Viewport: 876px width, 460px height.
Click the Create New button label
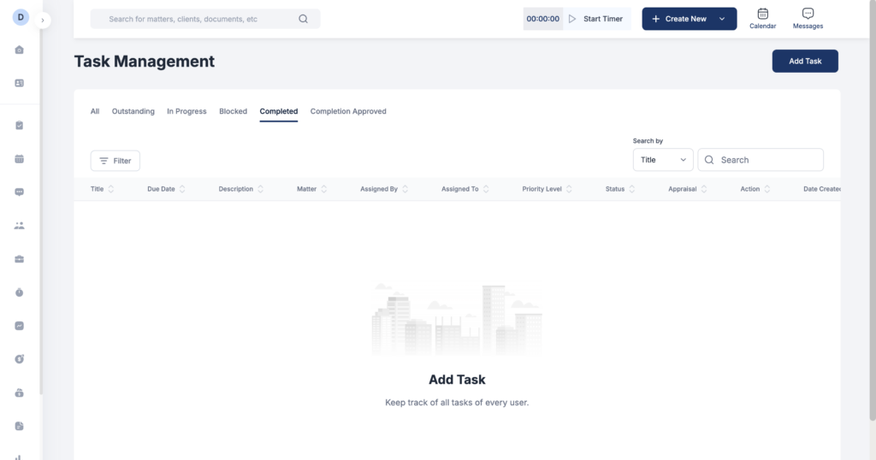tap(685, 19)
